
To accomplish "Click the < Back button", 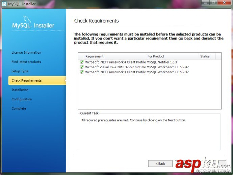I will click(160, 164).
